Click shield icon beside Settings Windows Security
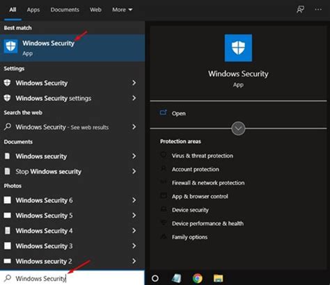 (7, 83)
